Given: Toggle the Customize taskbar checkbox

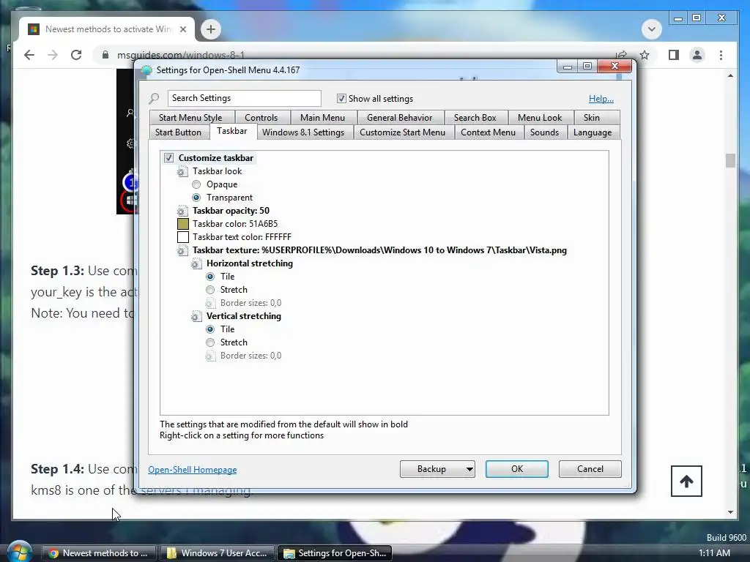Looking at the screenshot, I should (x=168, y=158).
